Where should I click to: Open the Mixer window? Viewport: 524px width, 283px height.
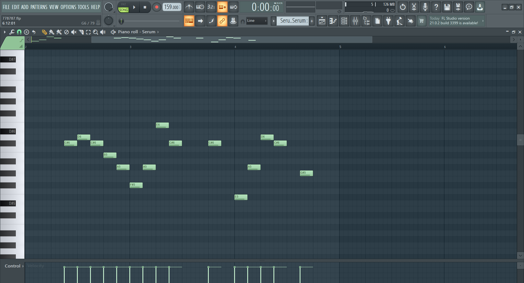[x=355, y=20]
